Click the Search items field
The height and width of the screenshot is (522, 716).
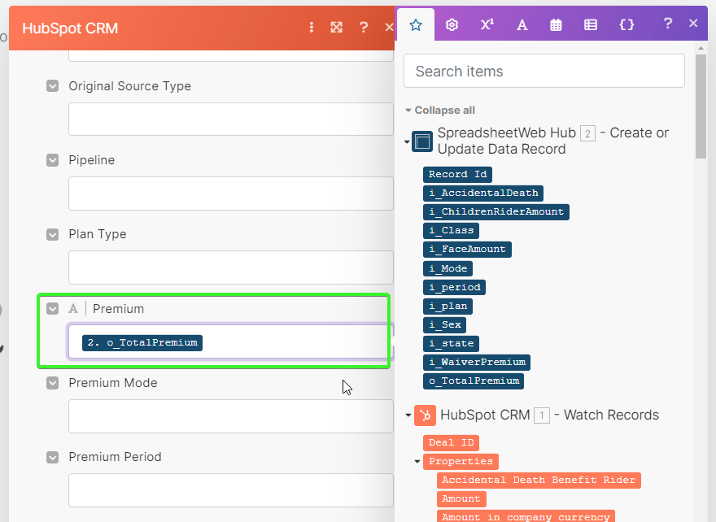[x=544, y=71]
